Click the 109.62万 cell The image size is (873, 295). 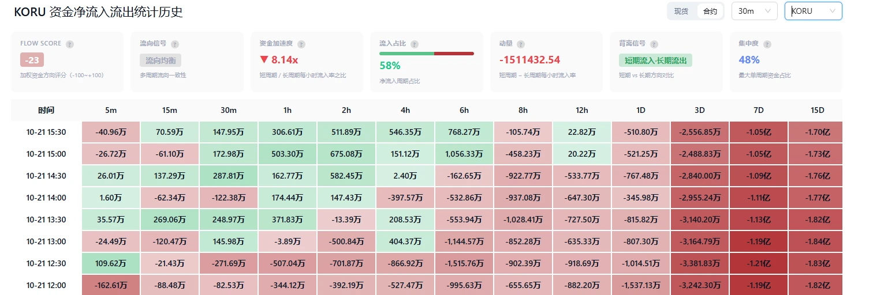tap(111, 263)
